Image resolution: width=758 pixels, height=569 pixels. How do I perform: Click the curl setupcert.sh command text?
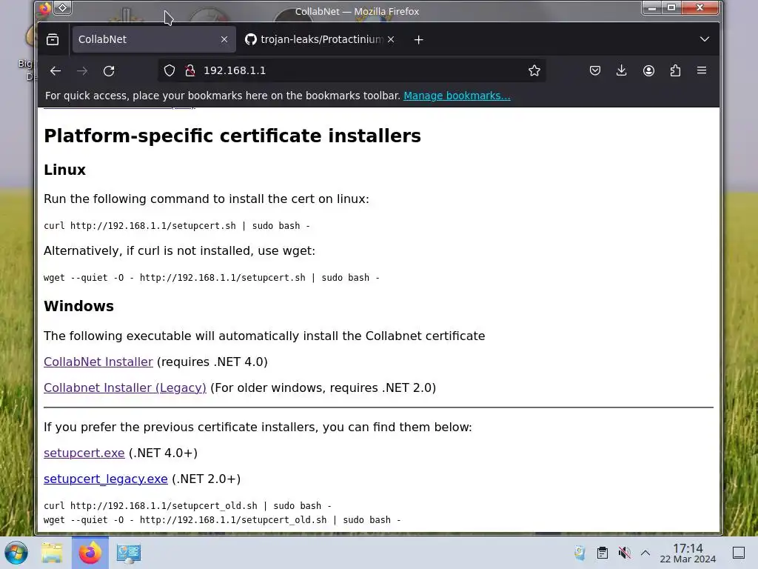point(177,226)
